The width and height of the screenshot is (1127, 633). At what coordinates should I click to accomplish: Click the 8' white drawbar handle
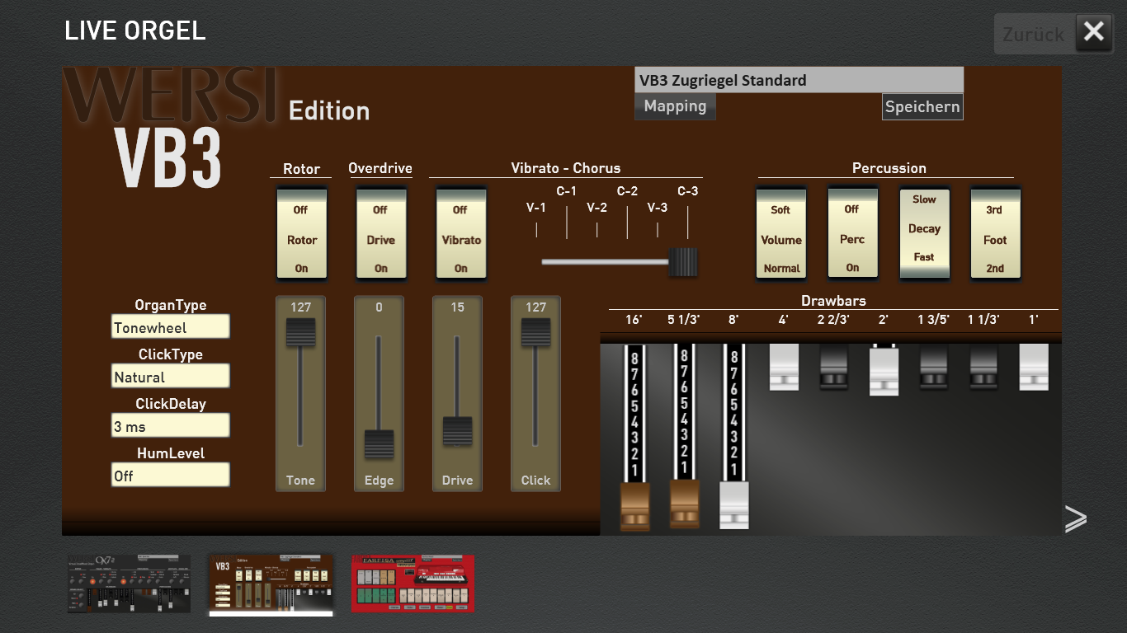734,505
